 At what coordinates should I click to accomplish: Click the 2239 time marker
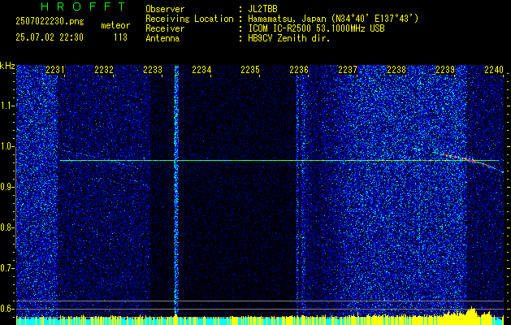[x=445, y=69]
